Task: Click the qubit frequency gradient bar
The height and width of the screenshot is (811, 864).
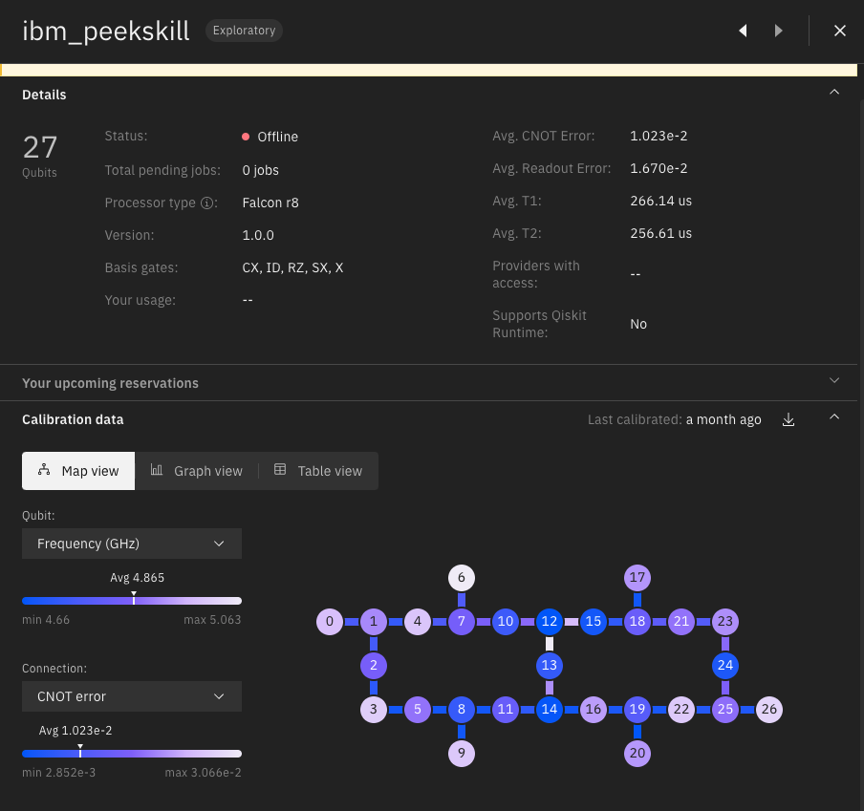Action: [x=132, y=601]
